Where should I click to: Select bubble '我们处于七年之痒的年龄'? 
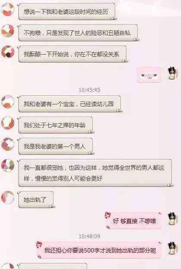56,125
